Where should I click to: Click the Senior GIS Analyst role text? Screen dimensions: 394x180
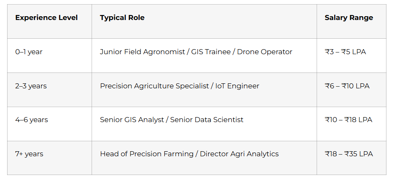132,120
